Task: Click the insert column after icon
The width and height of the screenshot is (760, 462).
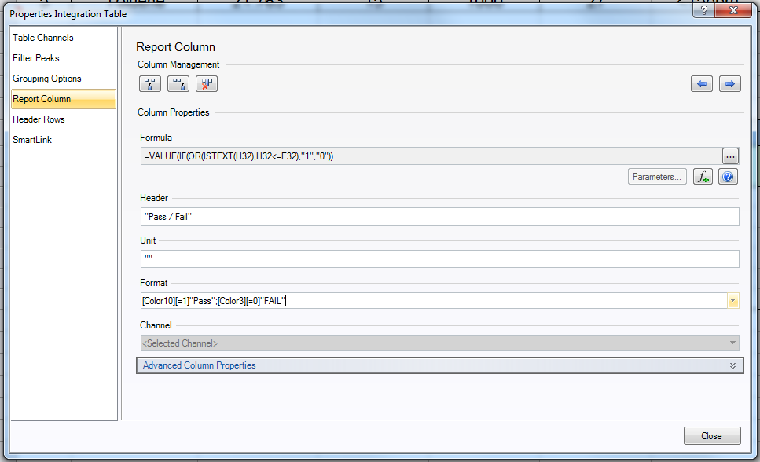Action: point(178,84)
